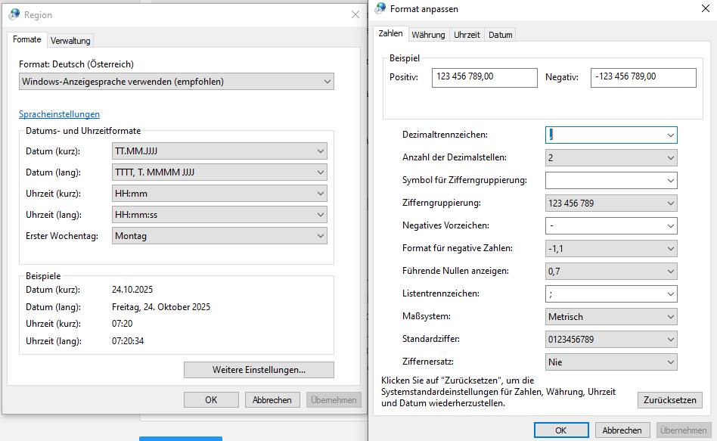Click the Weitere Einstellungen button

[x=259, y=370]
